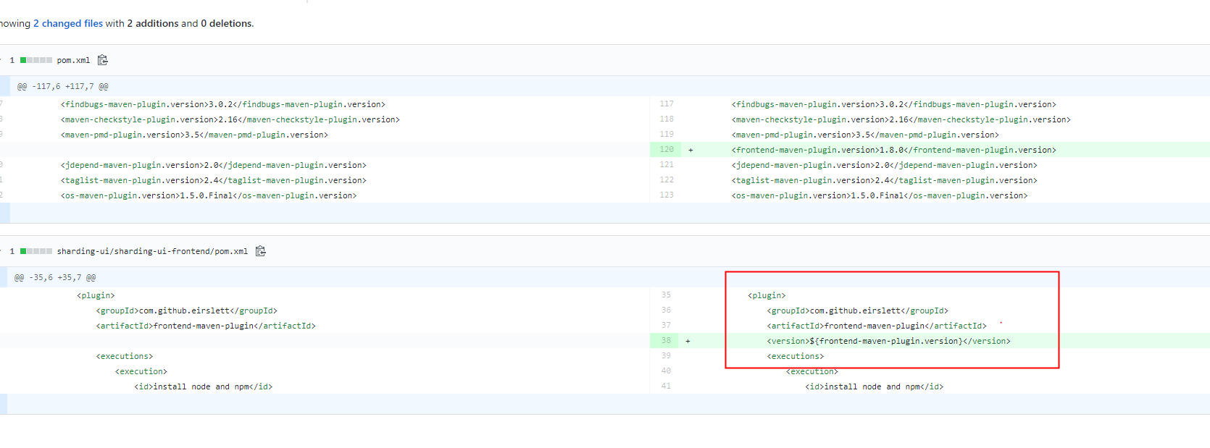The width and height of the screenshot is (1210, 448).
Task: Click the right-side taglist-maven-plugin.version 2.4 line
Action: coord(884,180)
